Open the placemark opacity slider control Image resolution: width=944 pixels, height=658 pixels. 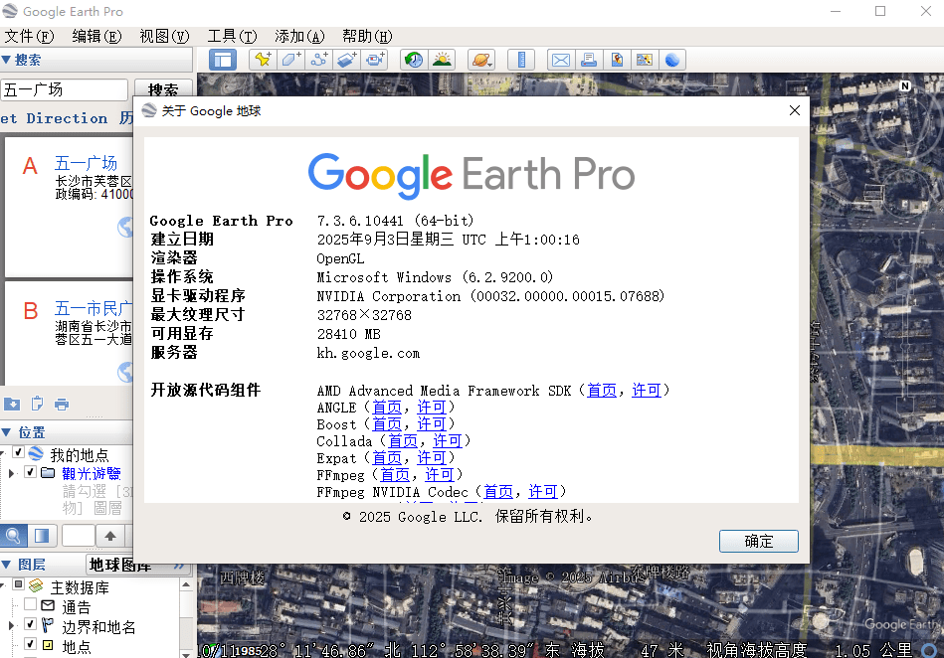pyautogui.click(x=40, y=536)
